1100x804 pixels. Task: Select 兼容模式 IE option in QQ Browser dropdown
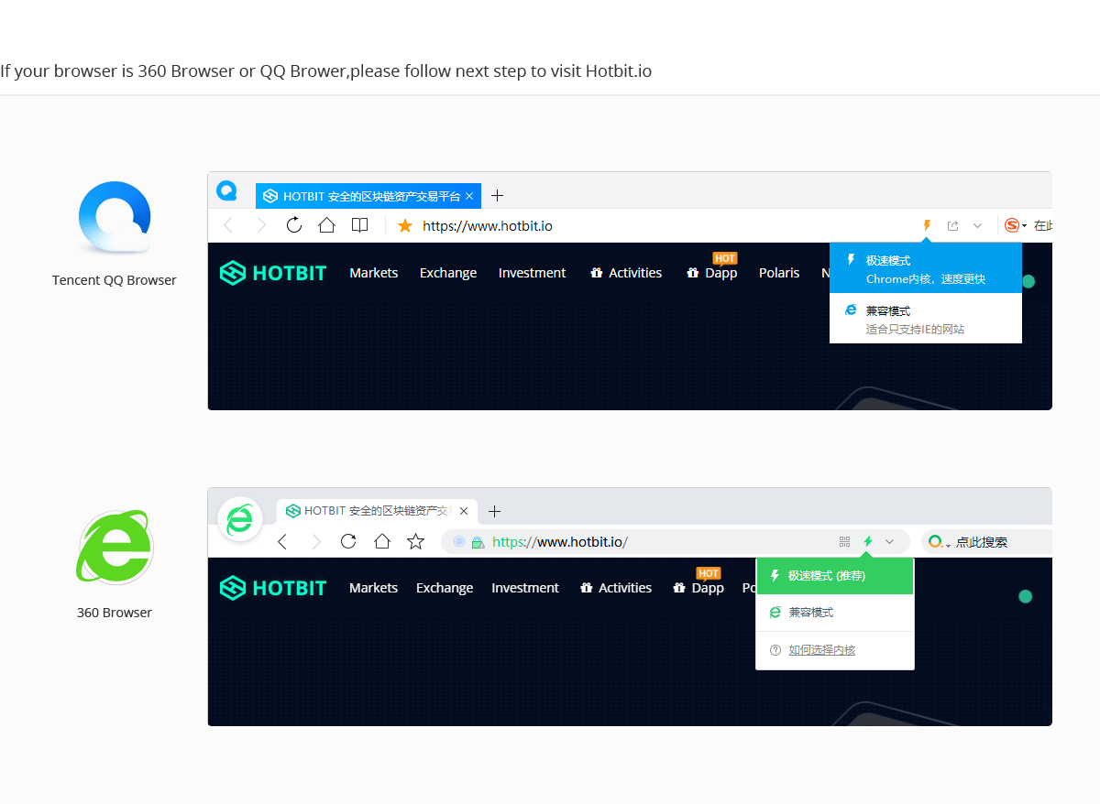(x=926, y=319)
